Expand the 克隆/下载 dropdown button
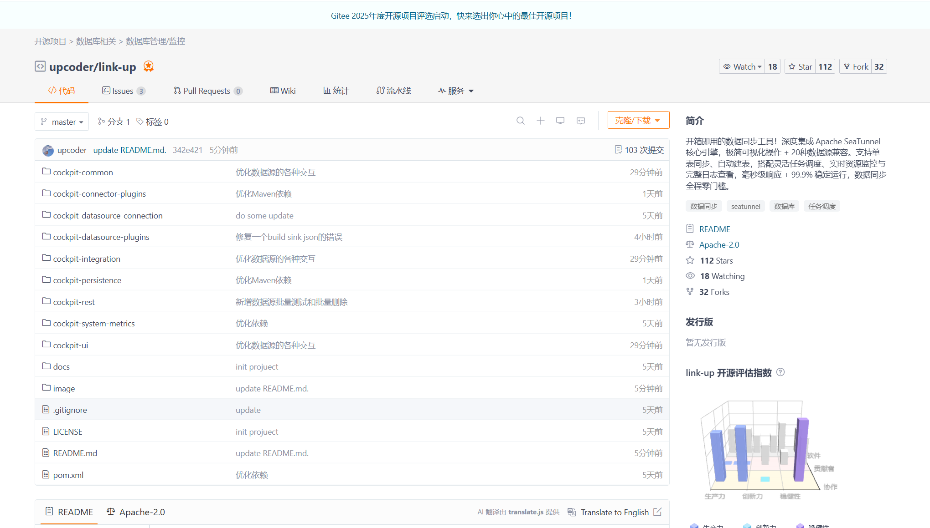 (638, 120)
